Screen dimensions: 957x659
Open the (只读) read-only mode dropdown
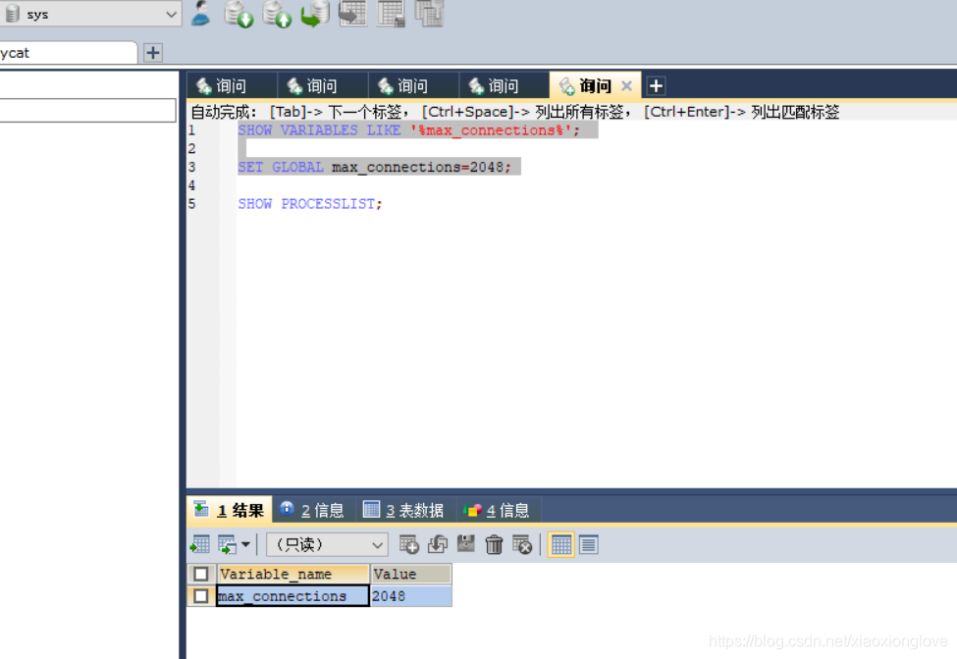pos(327,544)
